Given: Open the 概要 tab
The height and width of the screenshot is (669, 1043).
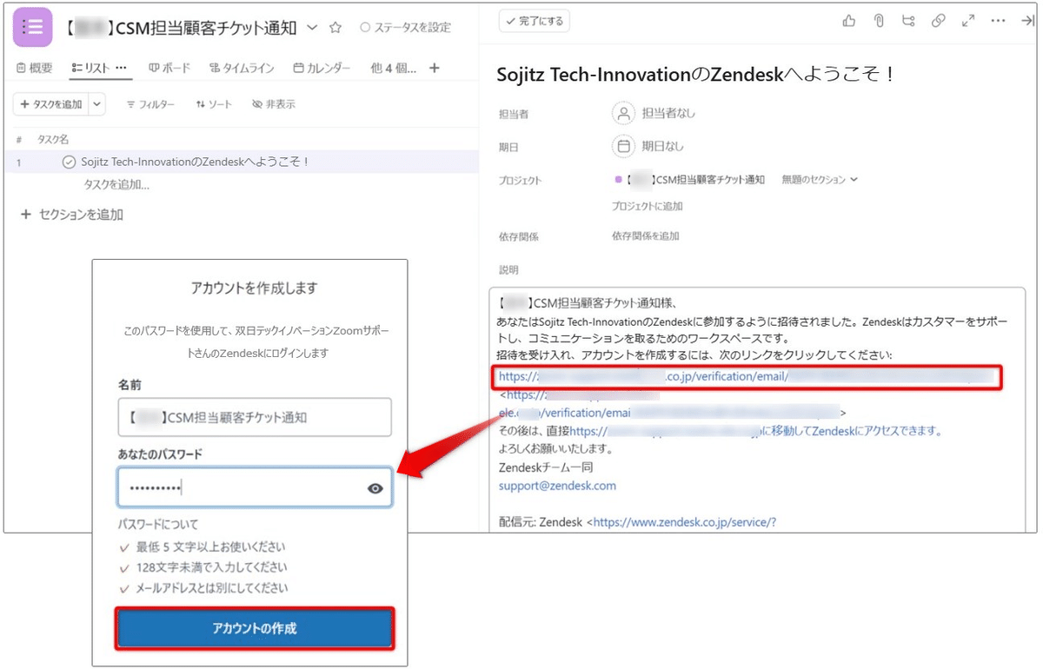Looking at the screenshot, I should (35, 68).
